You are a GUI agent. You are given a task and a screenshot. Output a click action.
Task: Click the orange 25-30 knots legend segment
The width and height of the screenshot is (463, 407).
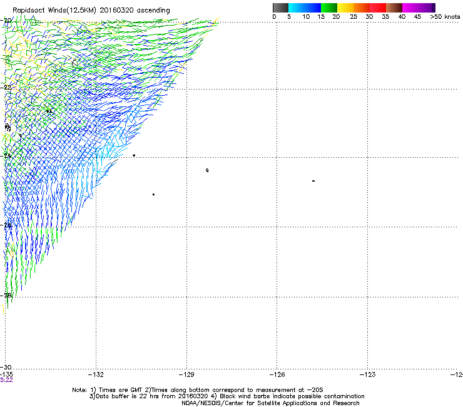tap(362, 8)
